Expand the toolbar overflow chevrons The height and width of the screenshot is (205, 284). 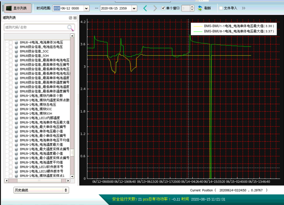point(244,8)
